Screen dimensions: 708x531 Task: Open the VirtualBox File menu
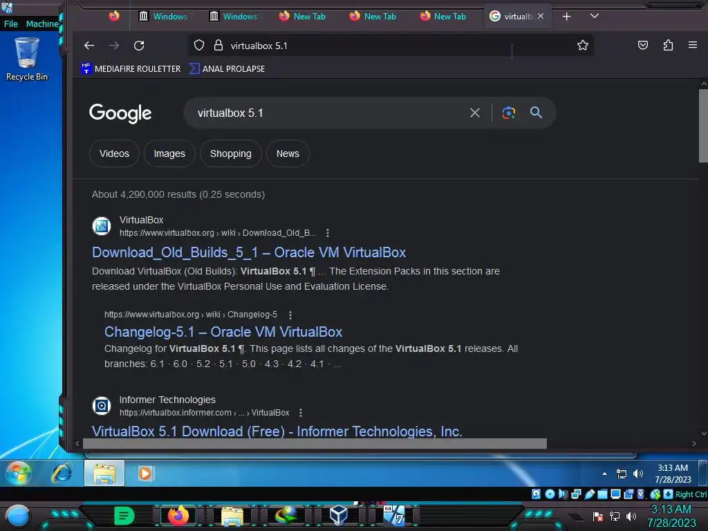[x=11, y=24]
